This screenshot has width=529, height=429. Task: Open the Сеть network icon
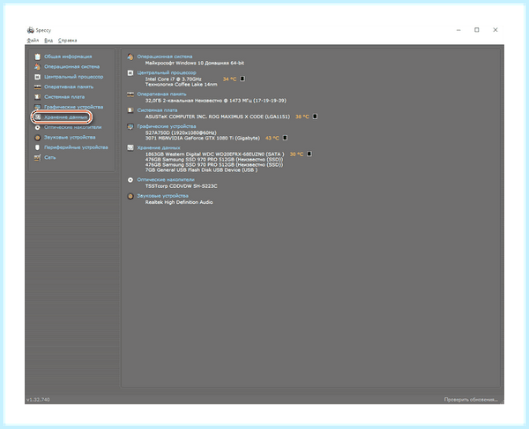coord(37,157)
